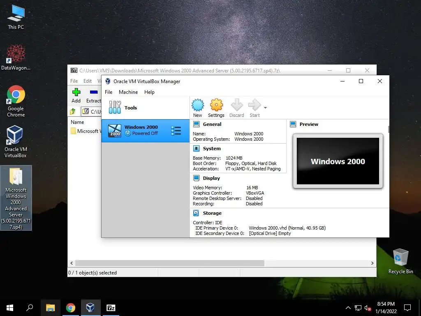Click the taskbar search magnifier

30,308
